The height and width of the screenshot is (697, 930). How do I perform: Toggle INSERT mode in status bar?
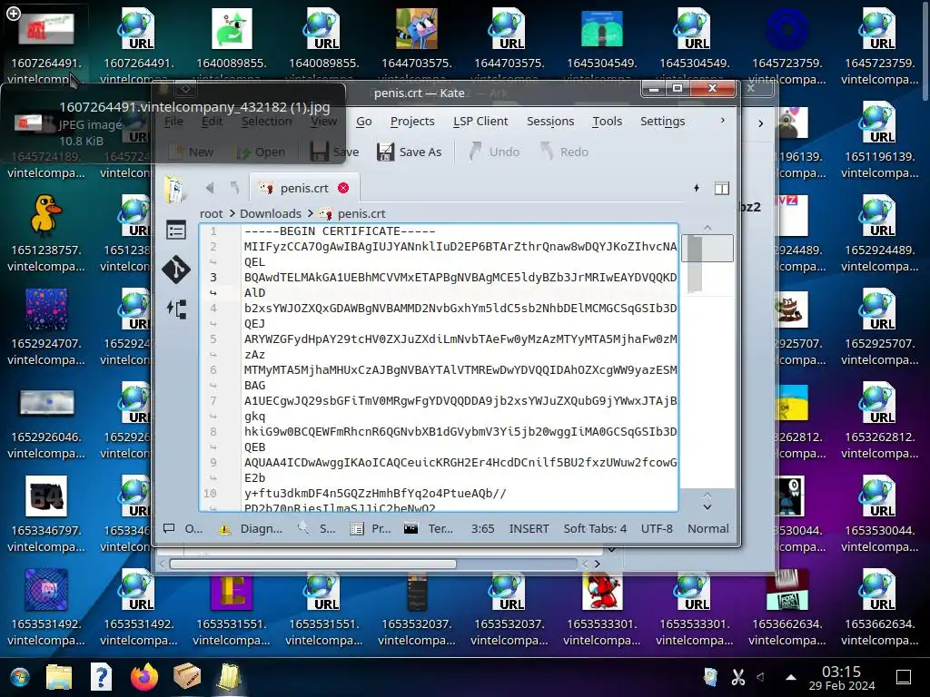[x=529, y=529]
